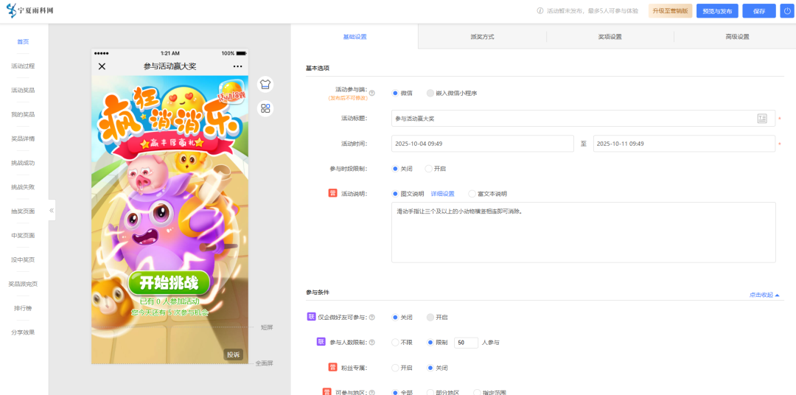Open 我的奖品 page in sidebar
The width and height of the screenshot is (796, 395).
tap(23, 114)
